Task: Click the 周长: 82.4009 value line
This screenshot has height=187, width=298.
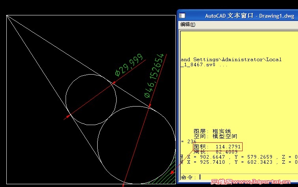Action: pos(215,152)
